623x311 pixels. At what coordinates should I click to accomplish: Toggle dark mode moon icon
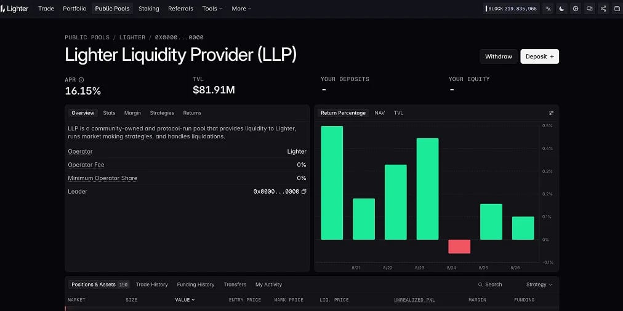pyautogui.click(x=562, y=9)
